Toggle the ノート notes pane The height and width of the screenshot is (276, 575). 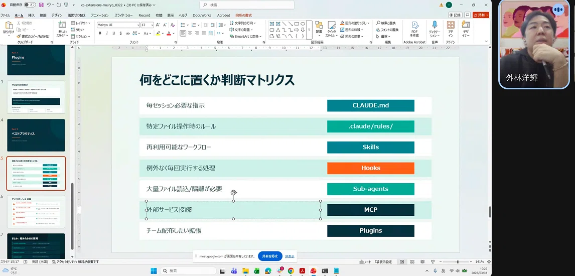(365, 262)
